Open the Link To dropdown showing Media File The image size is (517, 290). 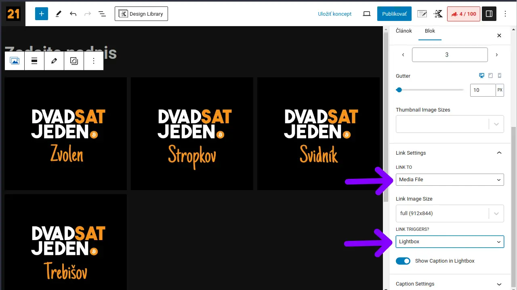(450, 180)
